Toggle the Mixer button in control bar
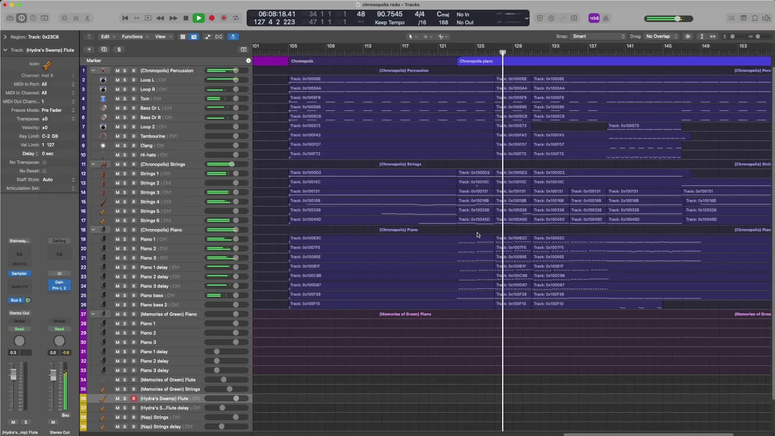This screenshot has height=436, width=775. coord(76,18)
